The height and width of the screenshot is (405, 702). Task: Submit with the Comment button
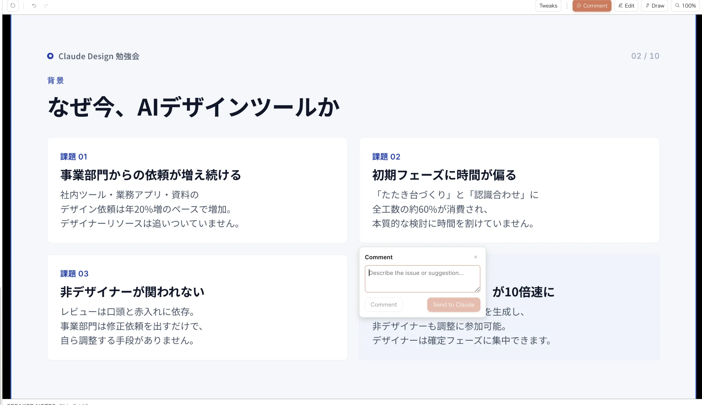[383, 305]
